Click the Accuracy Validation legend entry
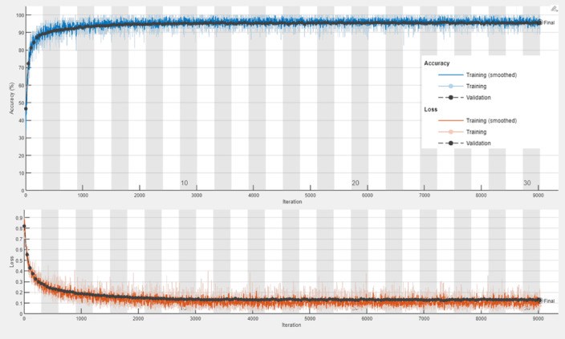565x339 pixels. 473,97
